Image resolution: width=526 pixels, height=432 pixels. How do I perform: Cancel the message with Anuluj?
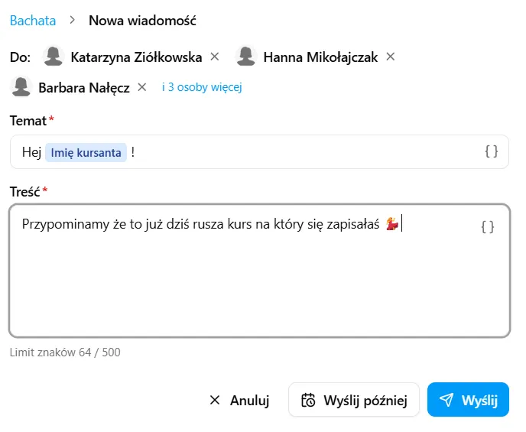[x=239, y=400]
